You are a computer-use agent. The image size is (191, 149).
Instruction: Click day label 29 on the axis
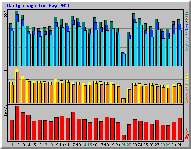point(168,145)
